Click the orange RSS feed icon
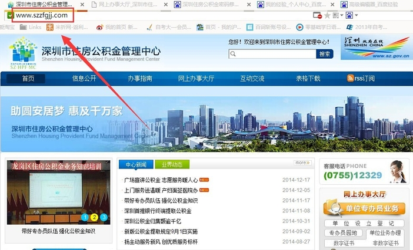The width and height of the screenshot is (413, 250). point(350,78)
